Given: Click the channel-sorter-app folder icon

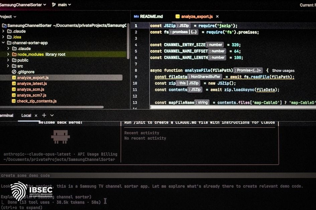Looking at the screenshot, I should (x=9, y=43).
